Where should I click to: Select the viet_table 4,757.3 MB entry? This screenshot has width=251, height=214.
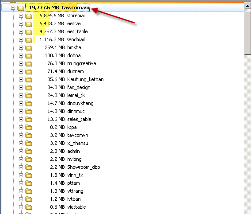click(64, 31)
